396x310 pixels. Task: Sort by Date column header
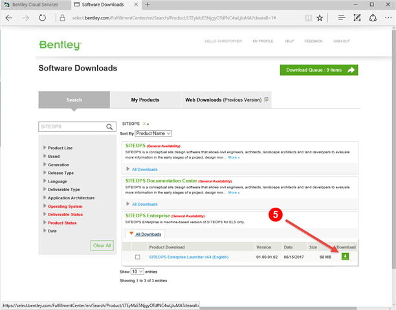point(288,247)
